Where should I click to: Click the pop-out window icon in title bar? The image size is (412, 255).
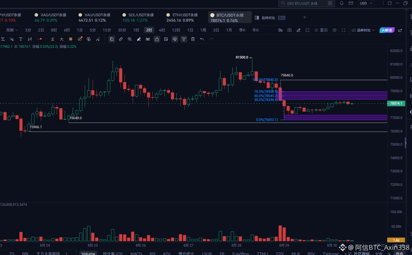pyautogui.click(x=390, y=3)
